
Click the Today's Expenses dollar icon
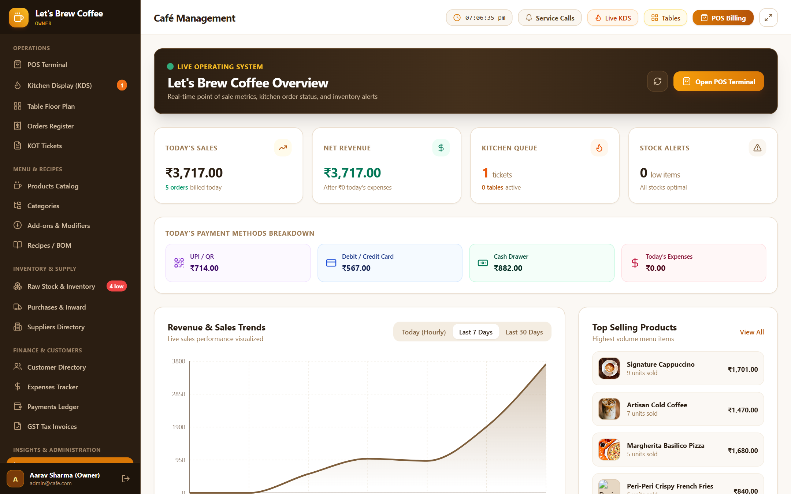pyautogui.click(x=635, y=263)
